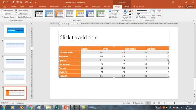
Task: Click the Click to add title placeholder
Action: pyautogui.click(x=114, y=38)
